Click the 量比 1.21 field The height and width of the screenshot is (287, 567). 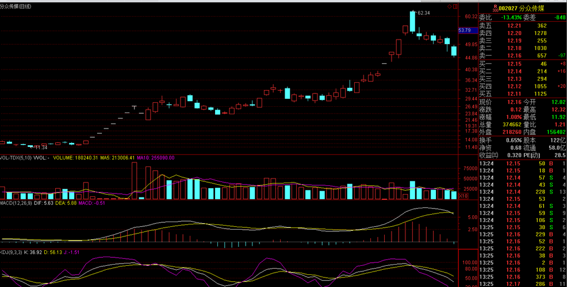[544, 125]
